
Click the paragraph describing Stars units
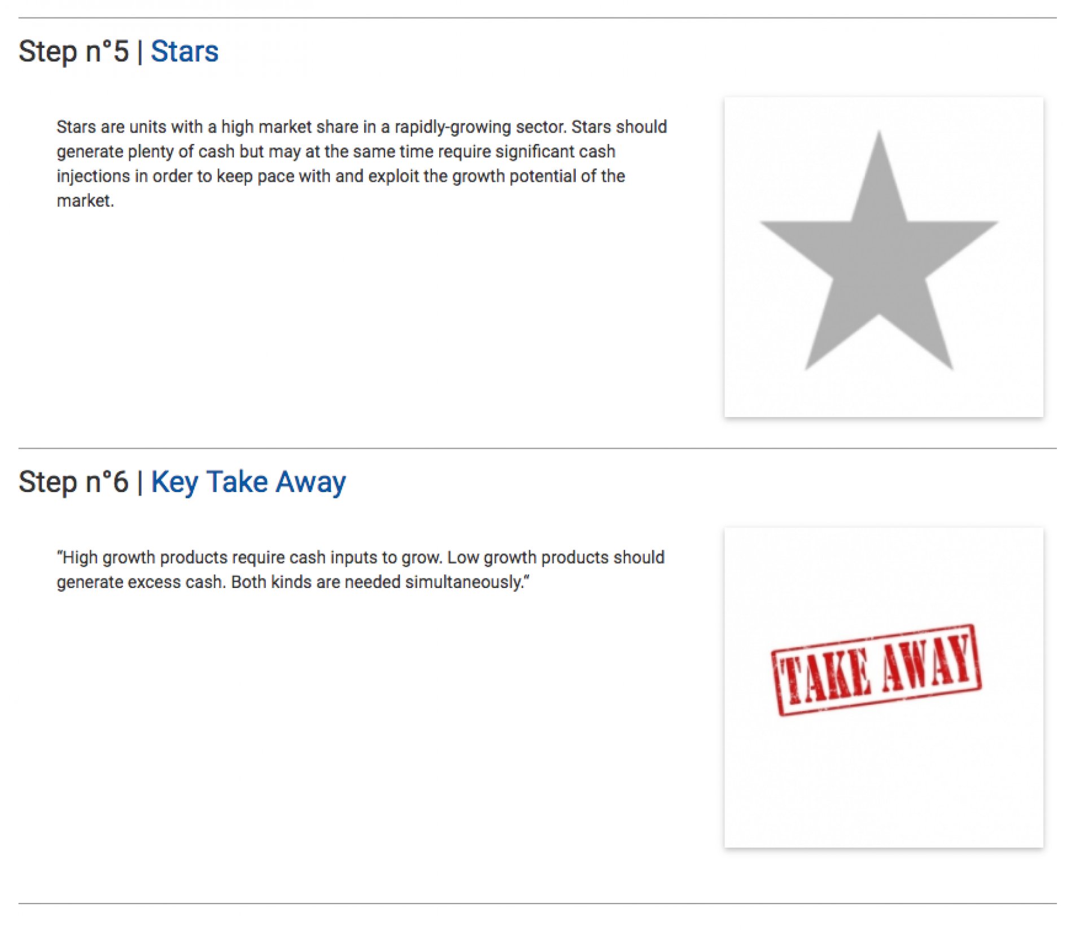point(361,164)
